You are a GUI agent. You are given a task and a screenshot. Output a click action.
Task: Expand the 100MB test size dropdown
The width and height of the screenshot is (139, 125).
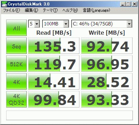(x=66, y=24)
